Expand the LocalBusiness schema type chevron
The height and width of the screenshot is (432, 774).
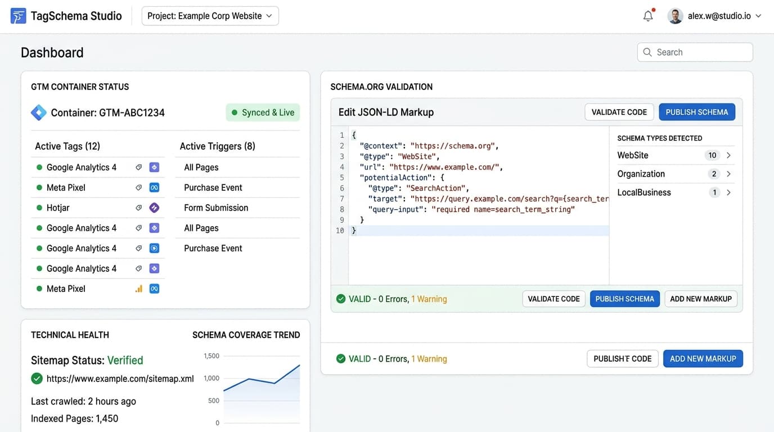point(728,192)
